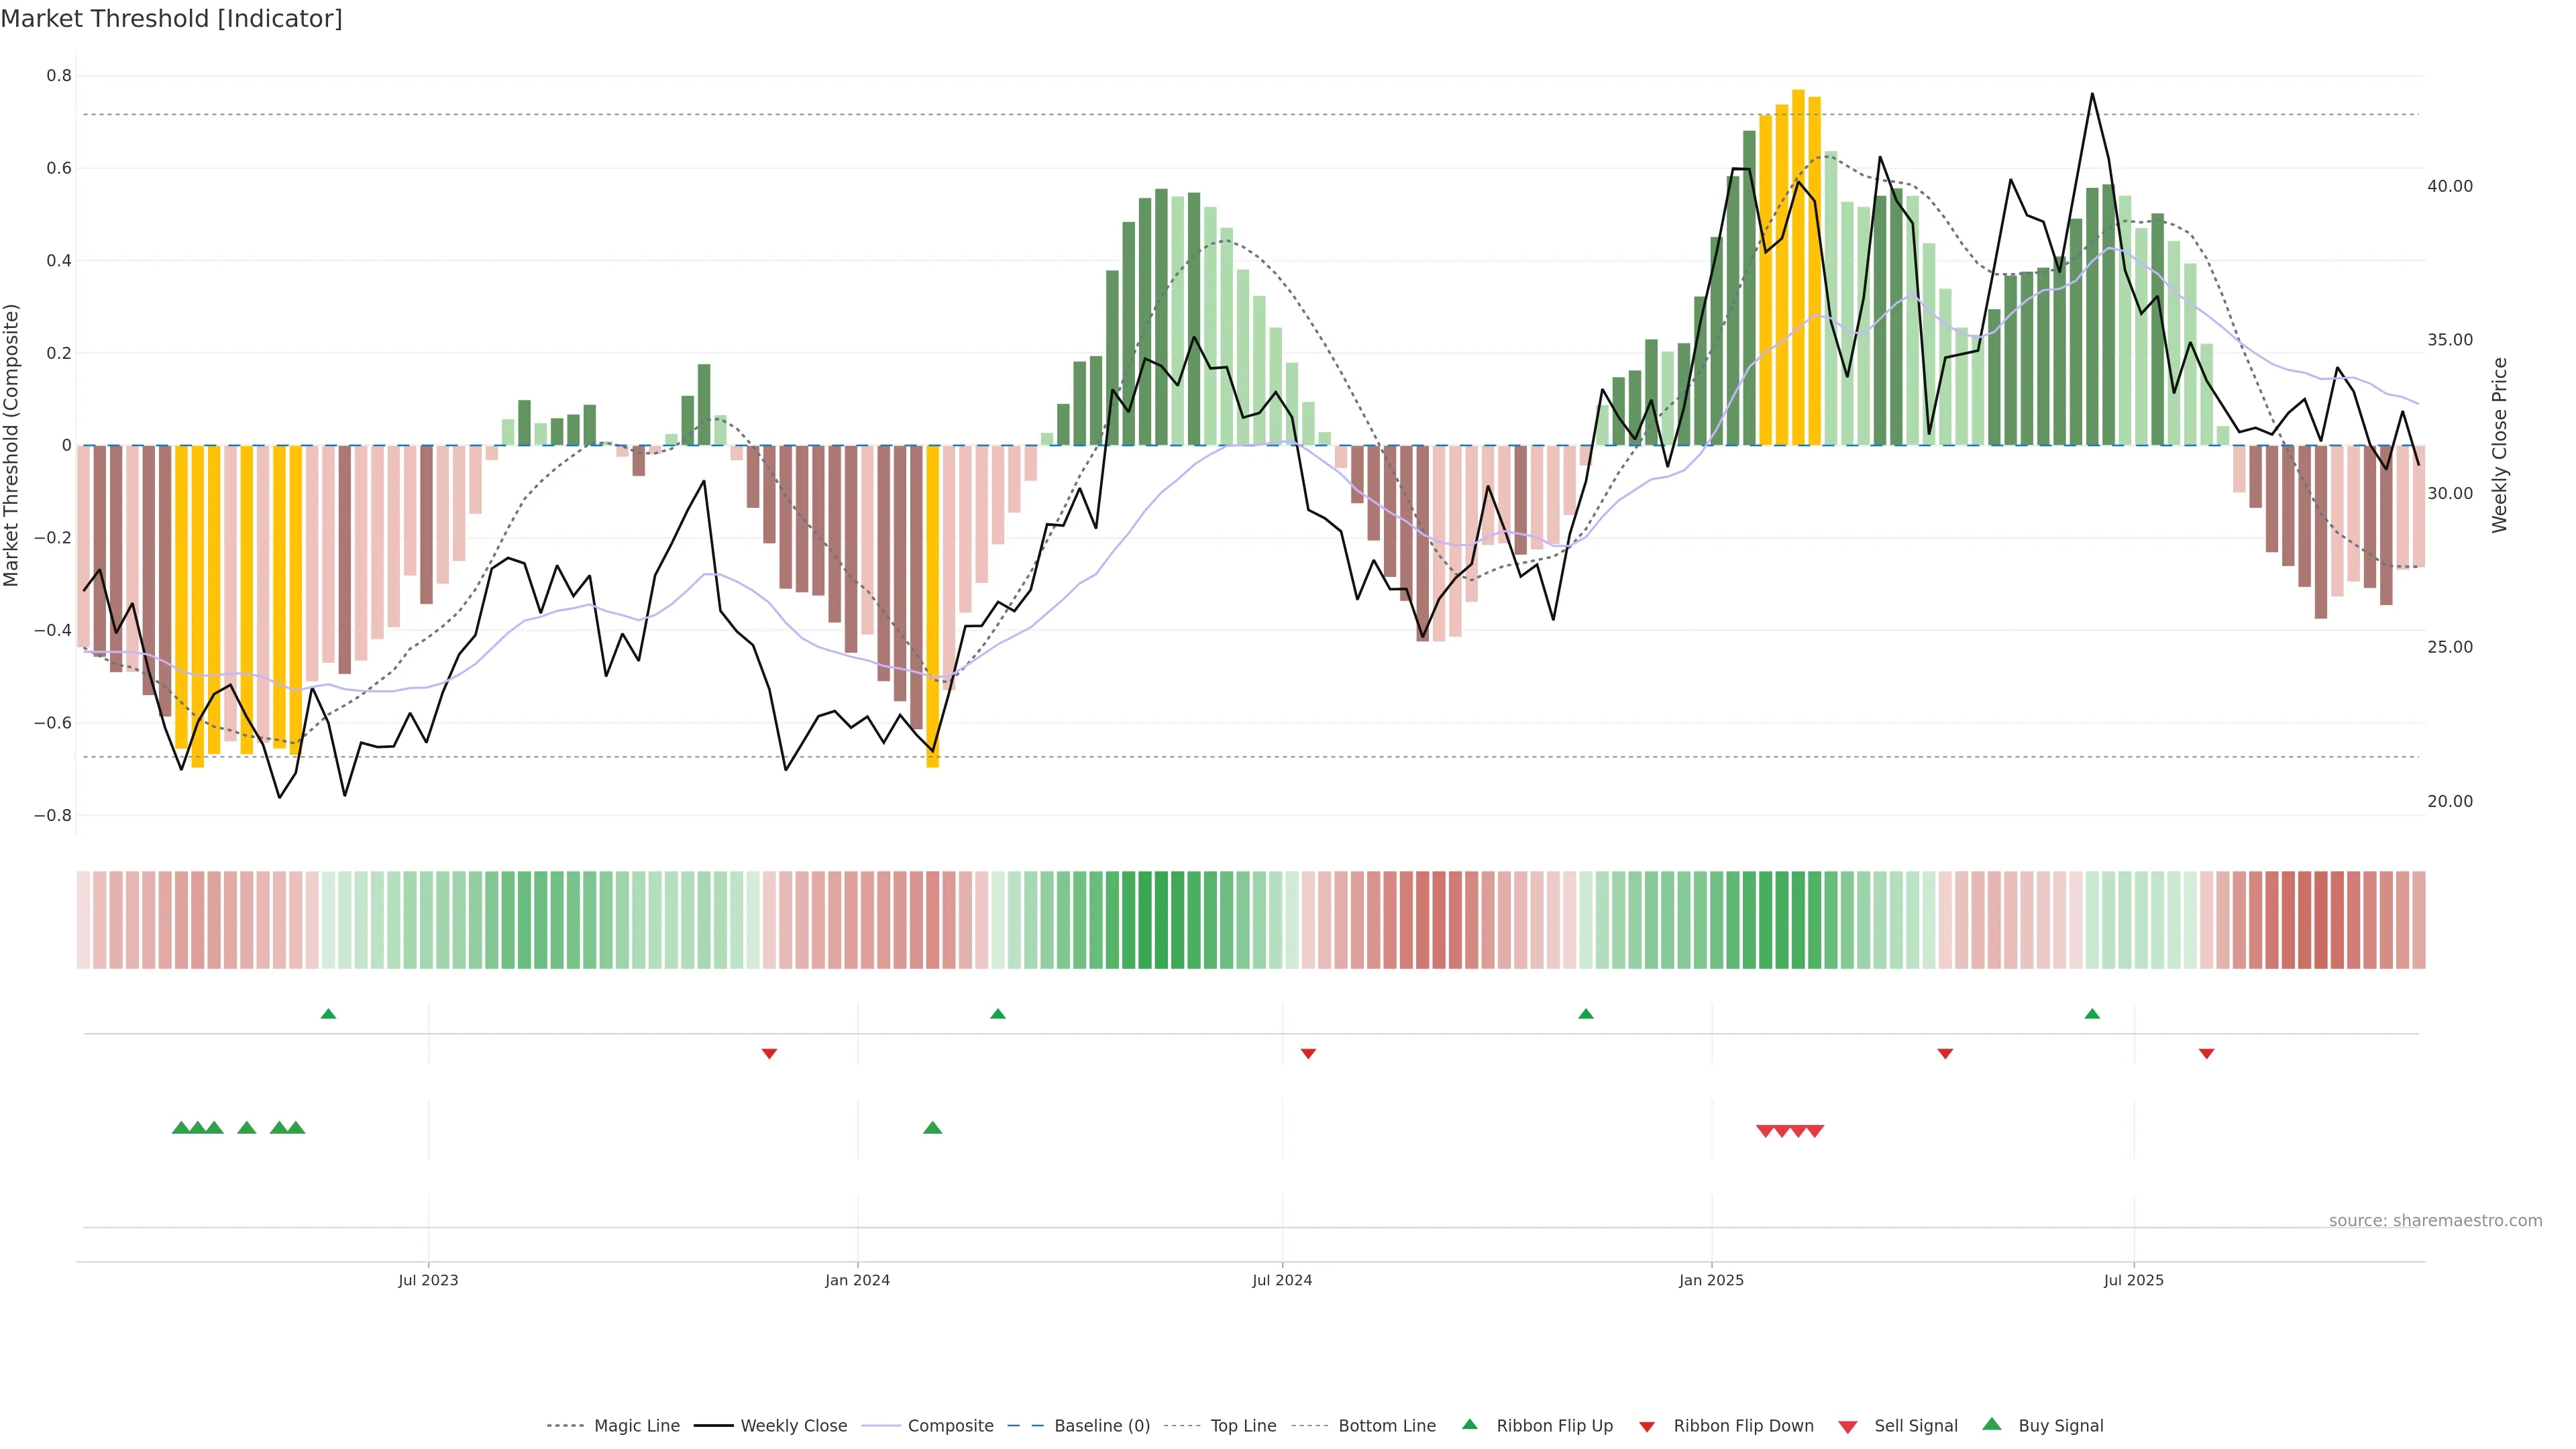
Task: Click the Market Threshold [Indicator] title
Action: (x=171, y=19)
